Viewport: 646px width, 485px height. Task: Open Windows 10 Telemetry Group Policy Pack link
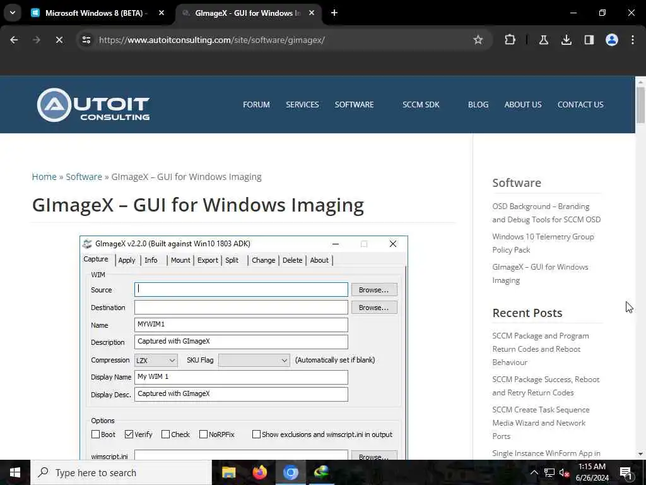pyautogui.click(x=543, y=243)
